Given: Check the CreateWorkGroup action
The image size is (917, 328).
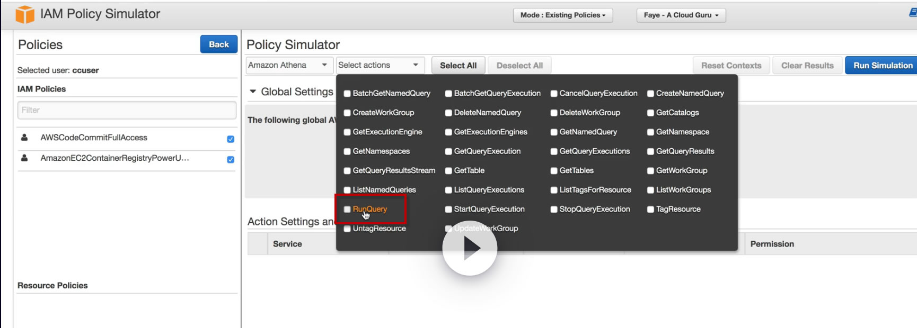Looking at the screenshot, I should [x=347, y=113].
